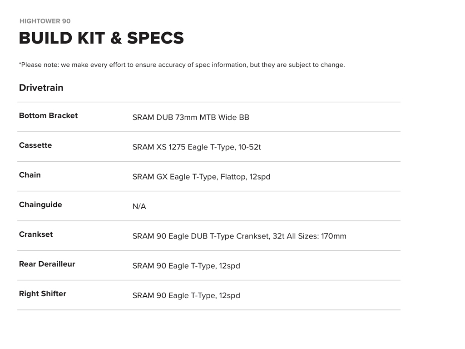Click the Rear Derailleur row label
Screen dimensions: 465x349
pyautogui.click(x=47, y=264)
